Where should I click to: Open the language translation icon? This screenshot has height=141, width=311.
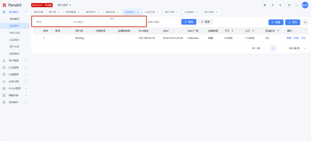click(x=280, y=5)
